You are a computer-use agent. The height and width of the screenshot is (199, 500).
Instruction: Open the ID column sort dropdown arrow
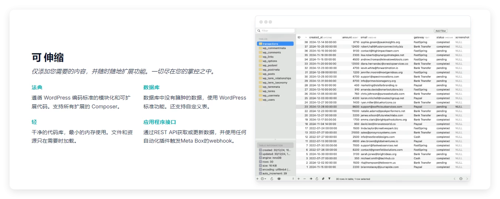(306, 38)
